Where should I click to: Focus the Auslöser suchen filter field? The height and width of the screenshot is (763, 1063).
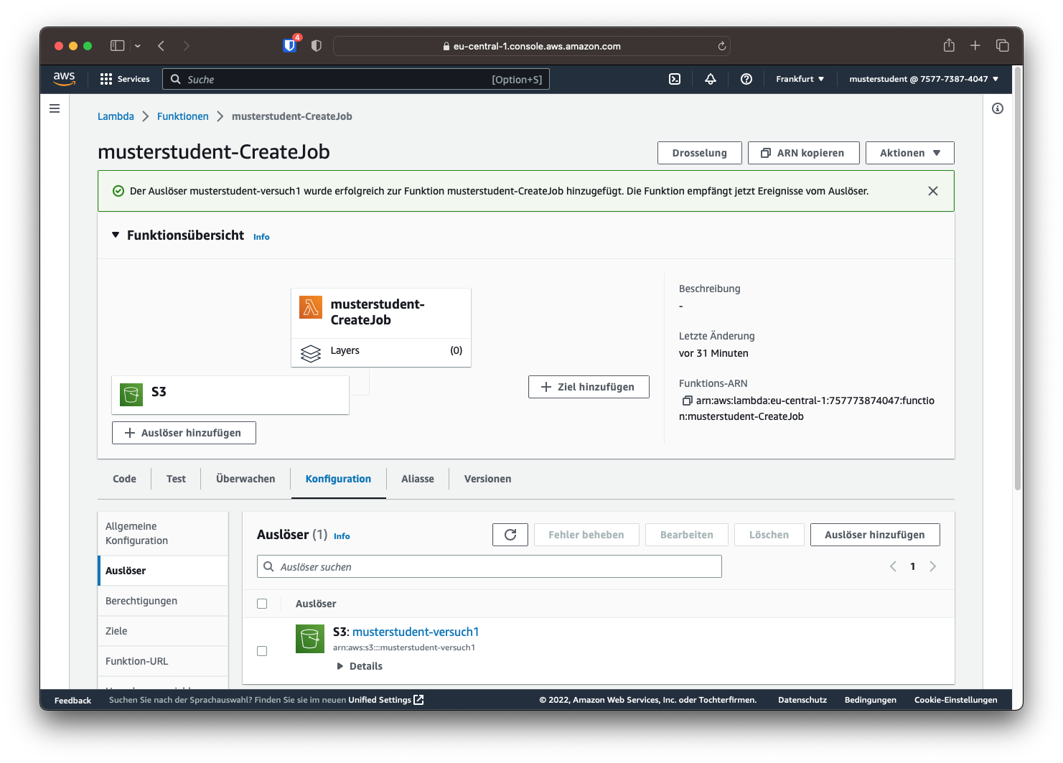[490, 566]
